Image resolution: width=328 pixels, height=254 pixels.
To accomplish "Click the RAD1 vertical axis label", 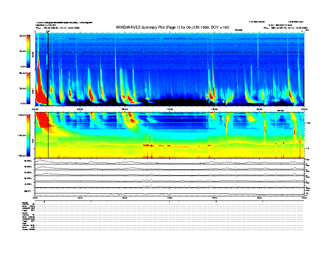I will coord(33,91).
